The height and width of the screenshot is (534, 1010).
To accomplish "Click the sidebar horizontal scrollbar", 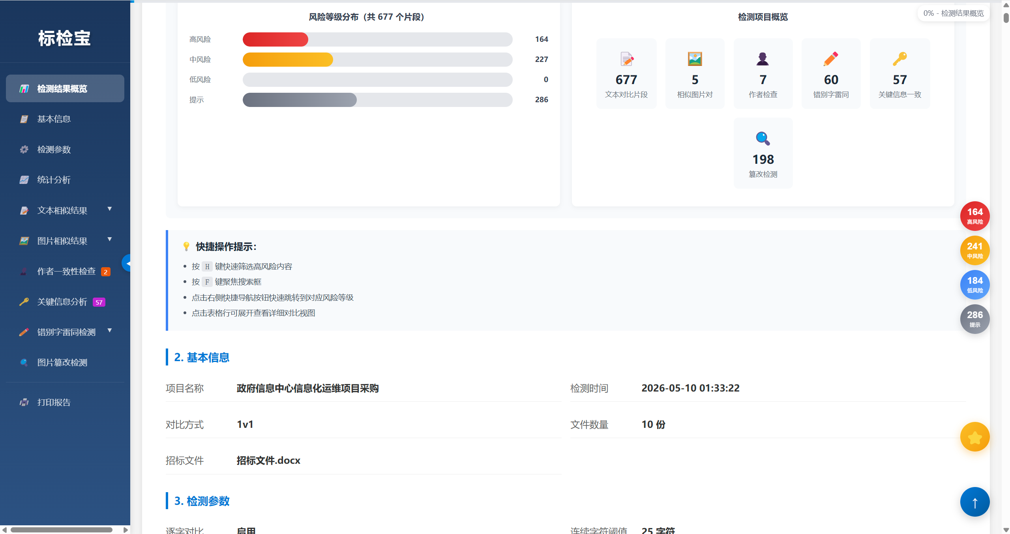I will 62,530.
